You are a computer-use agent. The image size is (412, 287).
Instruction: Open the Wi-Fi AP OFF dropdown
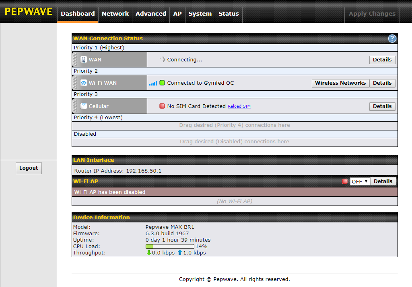pos(359,181)
